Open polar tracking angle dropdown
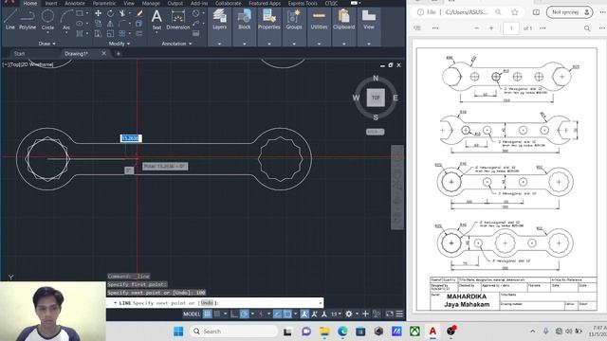The width and height of the screenshot is (607, 341). click(x=252, y=314)
